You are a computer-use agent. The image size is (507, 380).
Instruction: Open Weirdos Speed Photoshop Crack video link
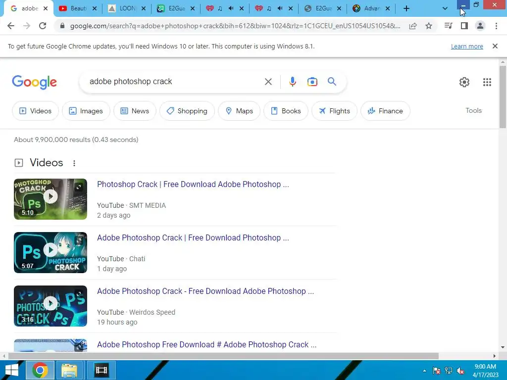205,291
